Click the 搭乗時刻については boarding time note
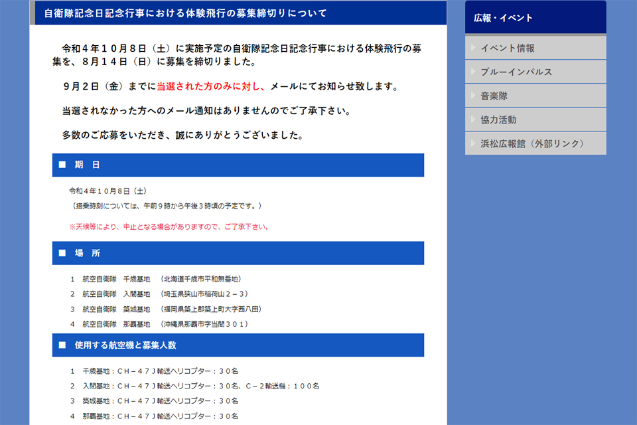The width and height of the screenshot is (637, 425). pos(167,207)
